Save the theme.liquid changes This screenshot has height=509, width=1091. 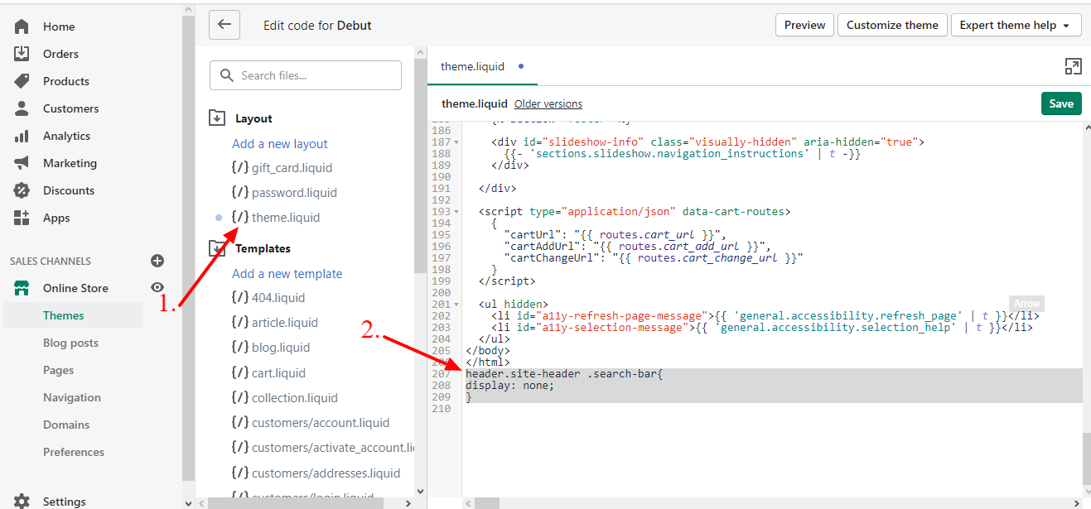(1061, 103)
